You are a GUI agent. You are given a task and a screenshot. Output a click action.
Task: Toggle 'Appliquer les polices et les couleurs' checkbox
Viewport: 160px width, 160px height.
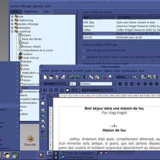[x=84, y=57]
